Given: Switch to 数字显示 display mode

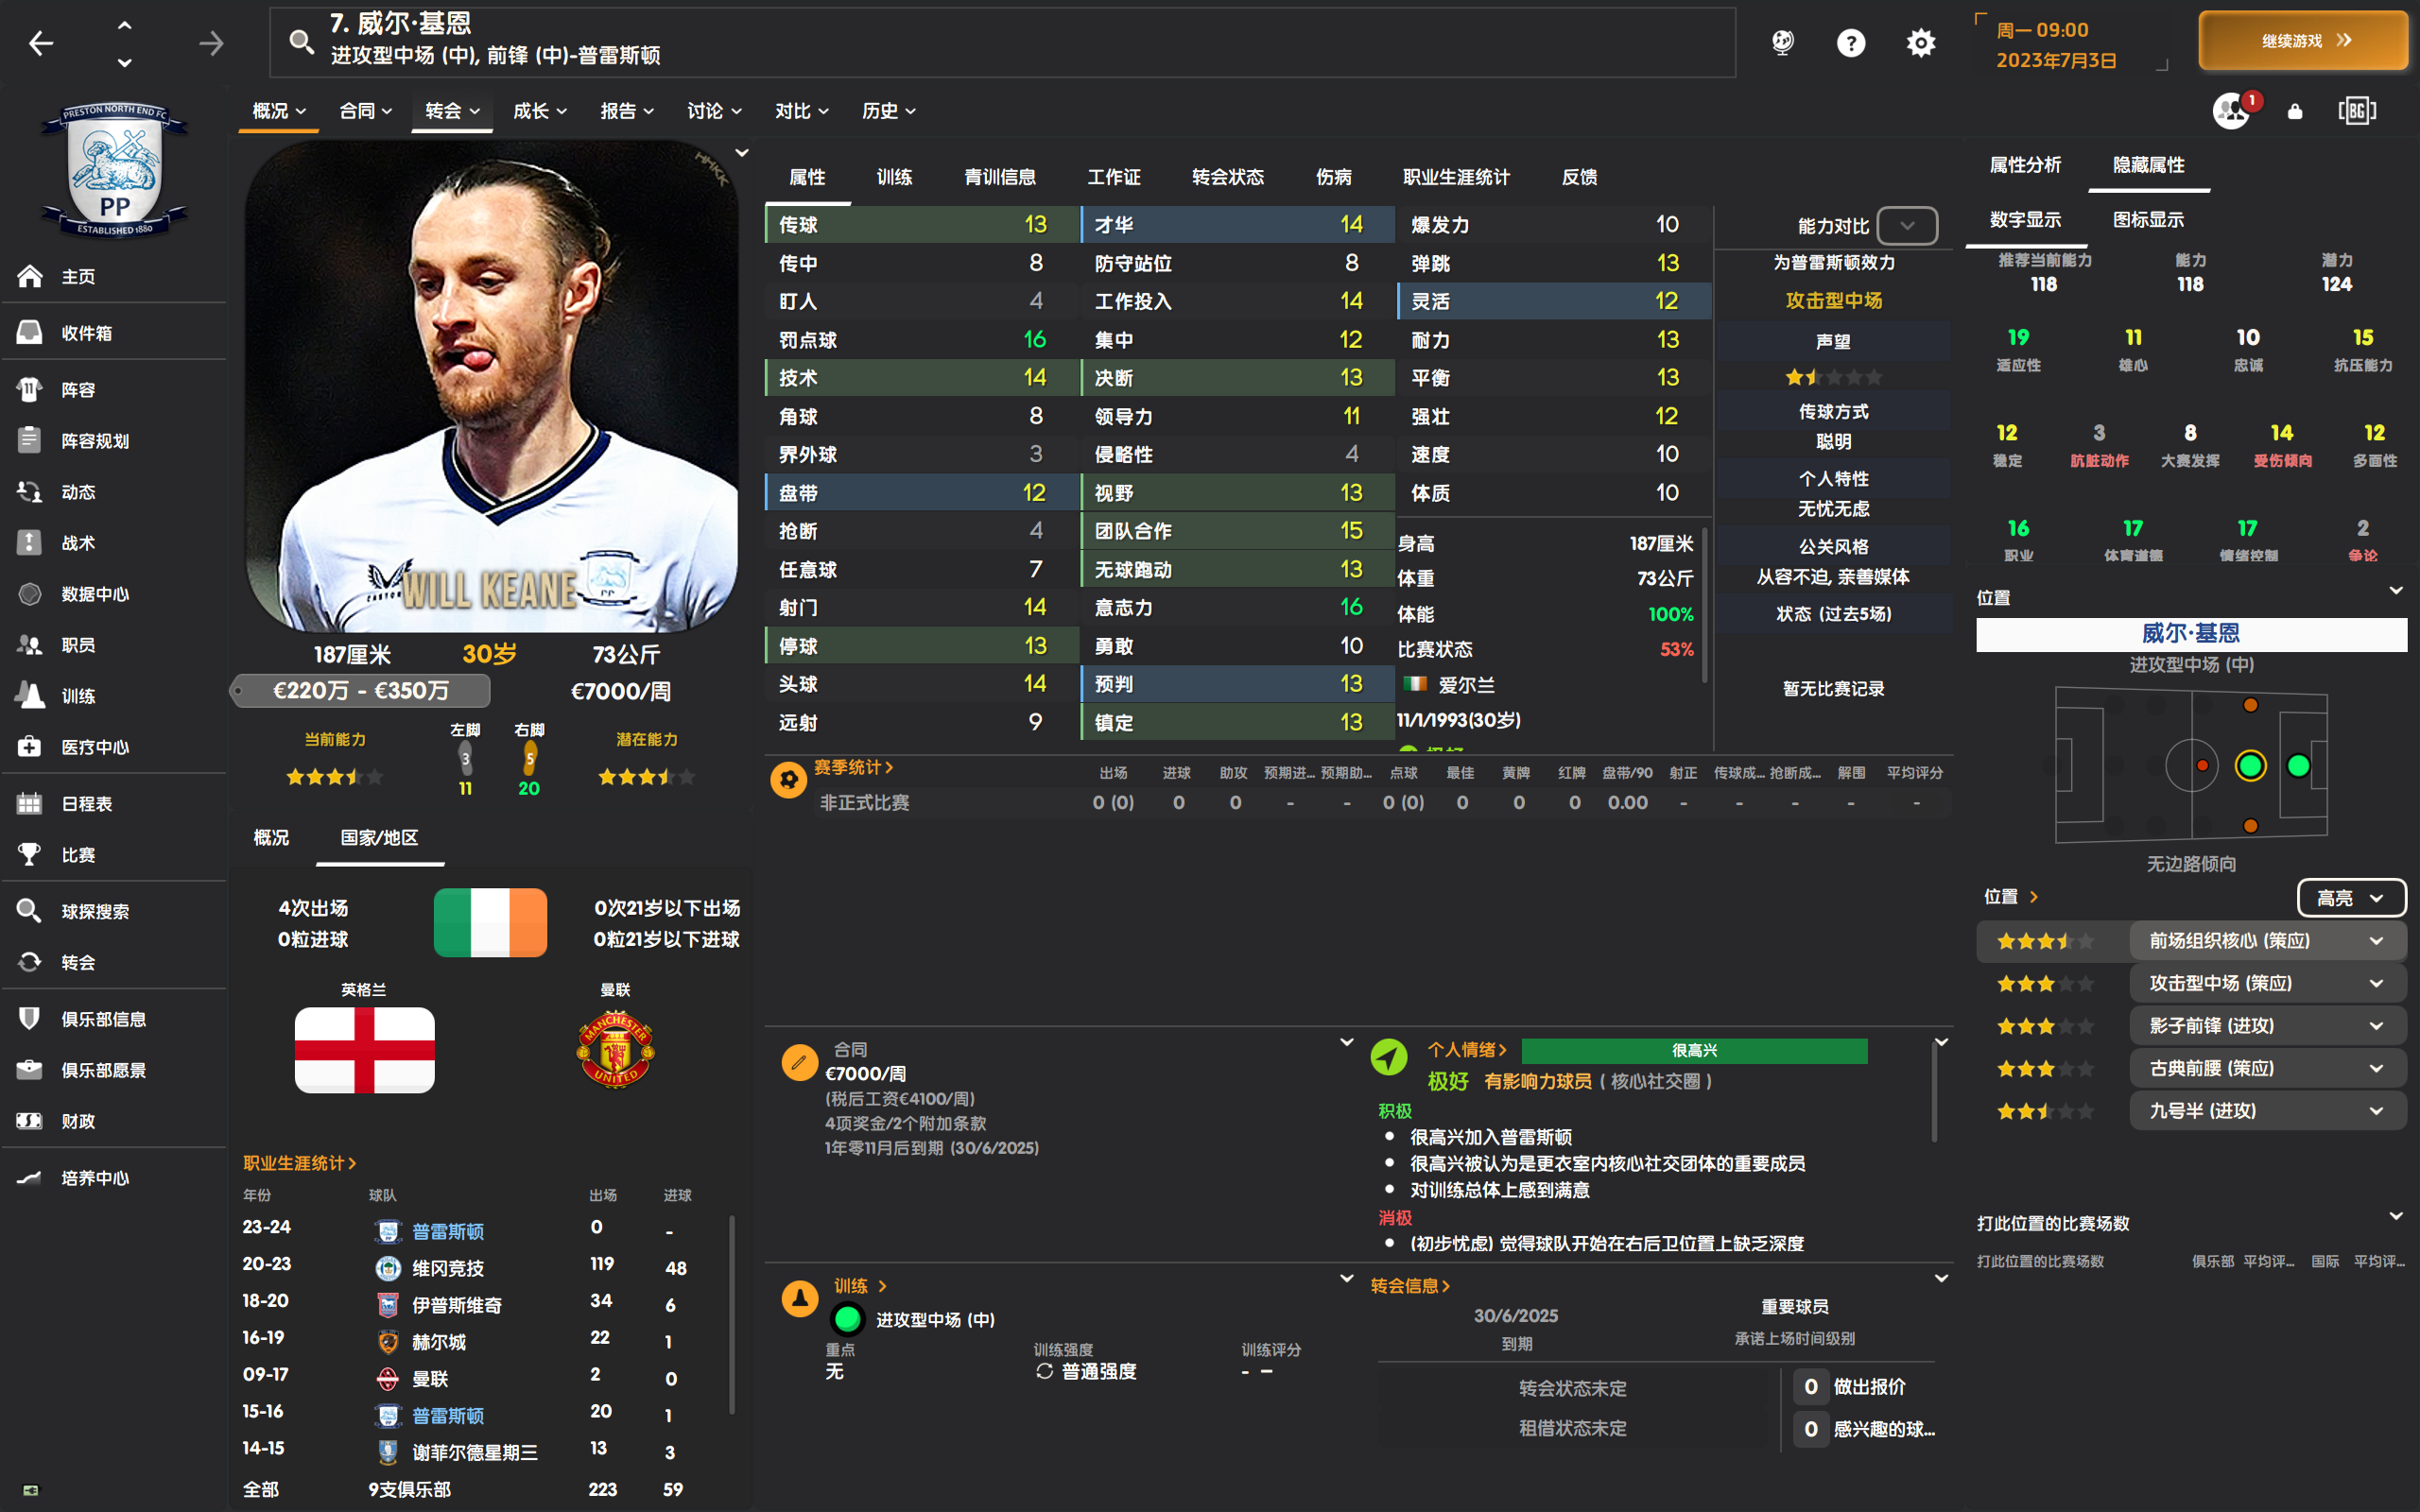Looking at the screenshot, I should click(x=2025, y=219).
